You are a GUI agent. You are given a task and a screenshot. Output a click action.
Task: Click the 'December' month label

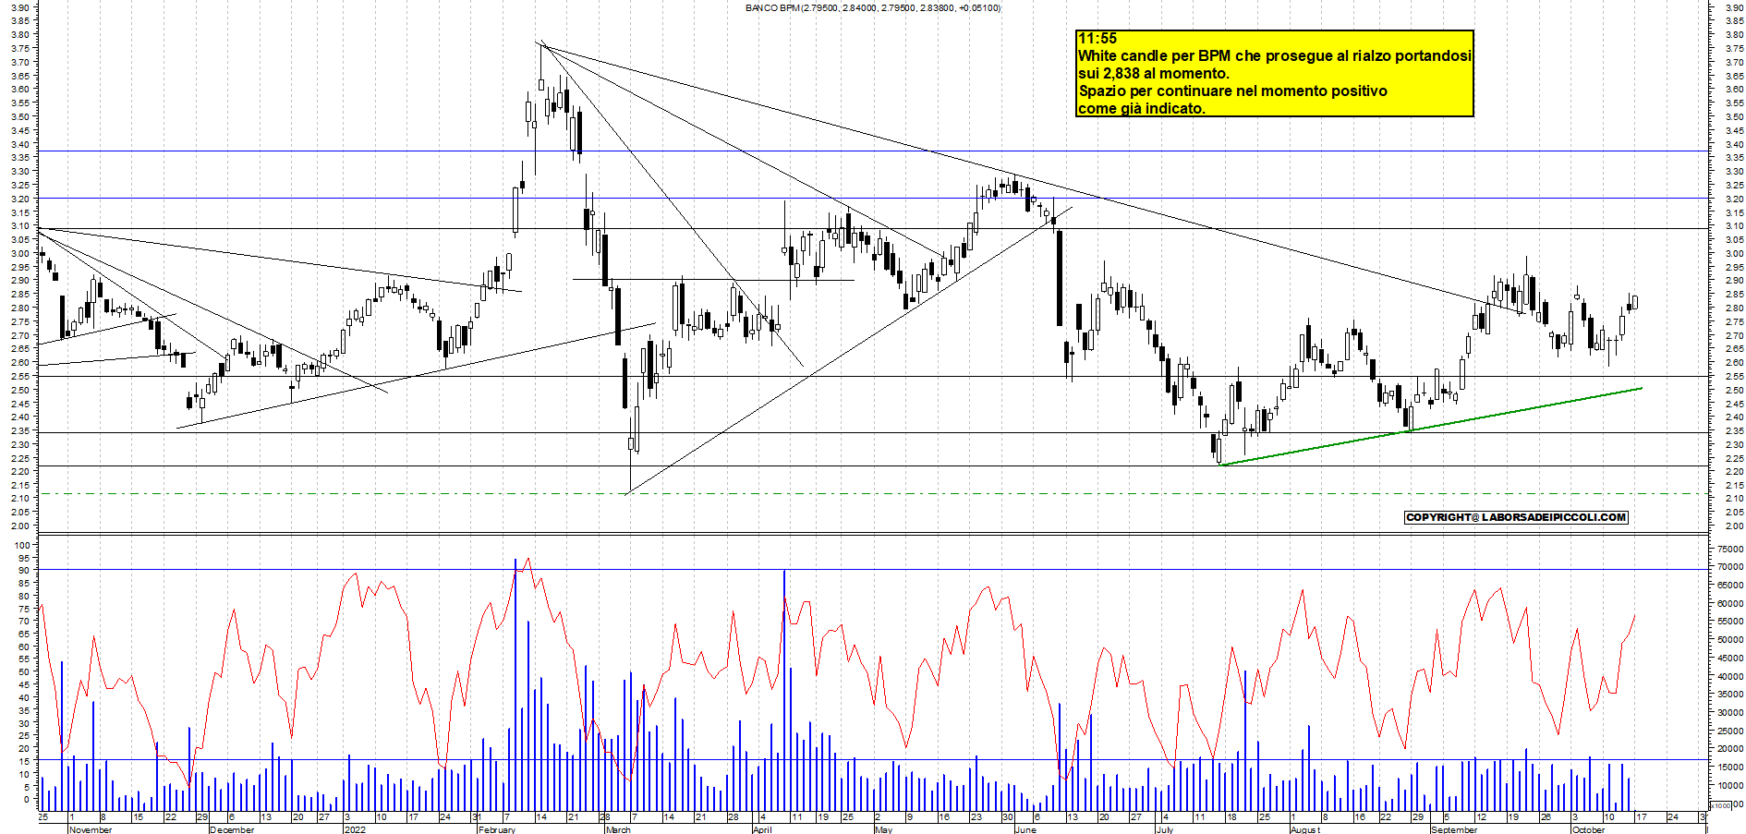tap(232, 829)
